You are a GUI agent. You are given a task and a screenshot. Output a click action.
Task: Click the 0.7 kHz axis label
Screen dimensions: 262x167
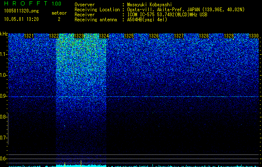(2, 138)
